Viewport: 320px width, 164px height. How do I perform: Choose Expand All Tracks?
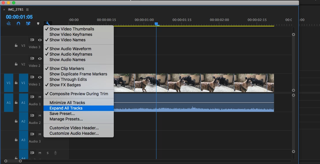point(79,108)
